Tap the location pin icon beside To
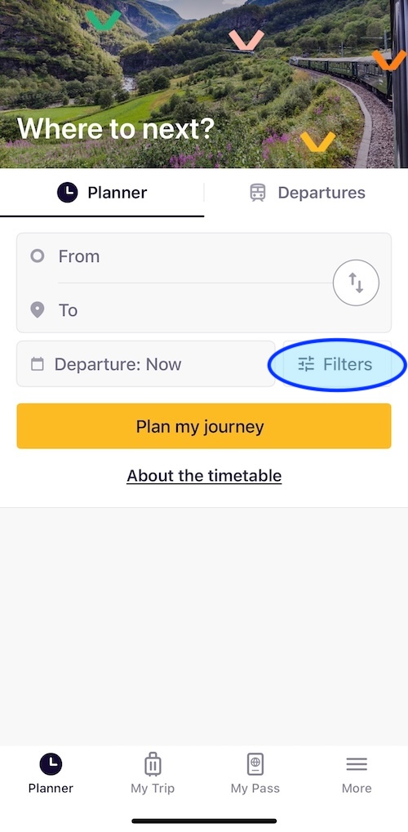Screen dimensions: 408x832 coord(38,310)
